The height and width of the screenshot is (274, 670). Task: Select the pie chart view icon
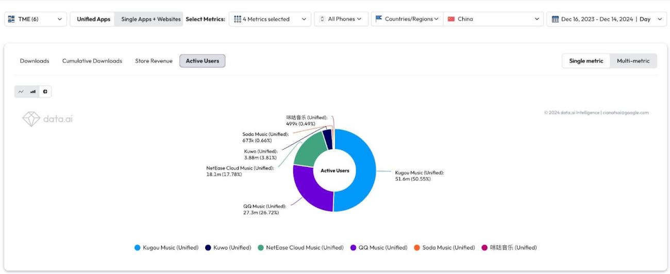45,92
